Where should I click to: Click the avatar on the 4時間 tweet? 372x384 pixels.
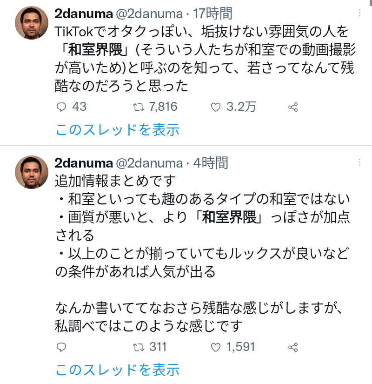[32, 172]
